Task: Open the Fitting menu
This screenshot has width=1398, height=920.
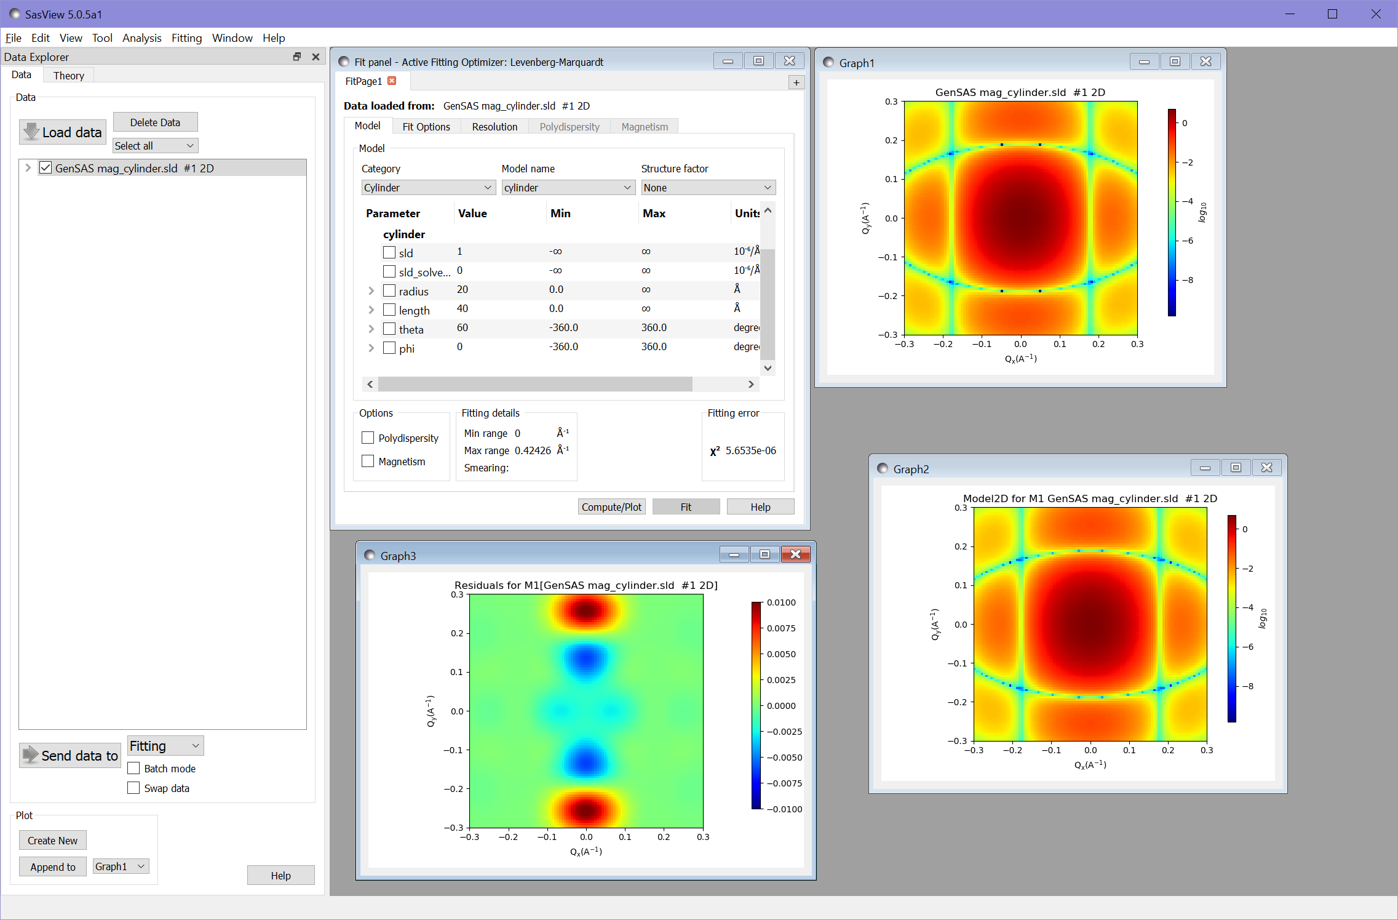Action: (x=186, y=38)
